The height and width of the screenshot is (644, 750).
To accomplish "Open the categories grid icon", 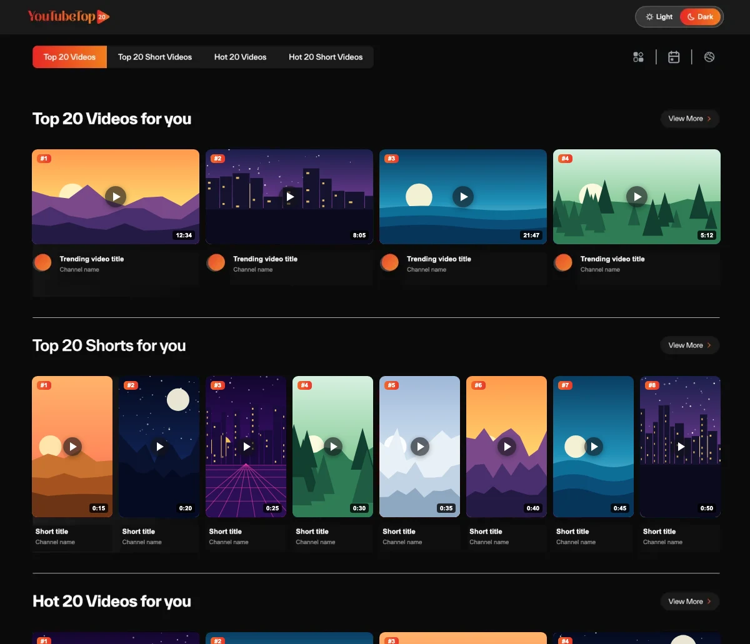I will point(638,57).
